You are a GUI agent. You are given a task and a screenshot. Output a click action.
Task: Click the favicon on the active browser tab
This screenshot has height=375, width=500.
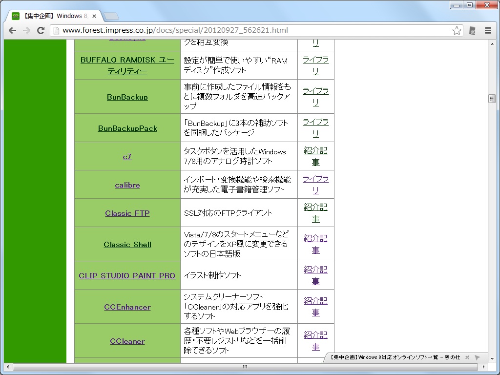[17, 15]
